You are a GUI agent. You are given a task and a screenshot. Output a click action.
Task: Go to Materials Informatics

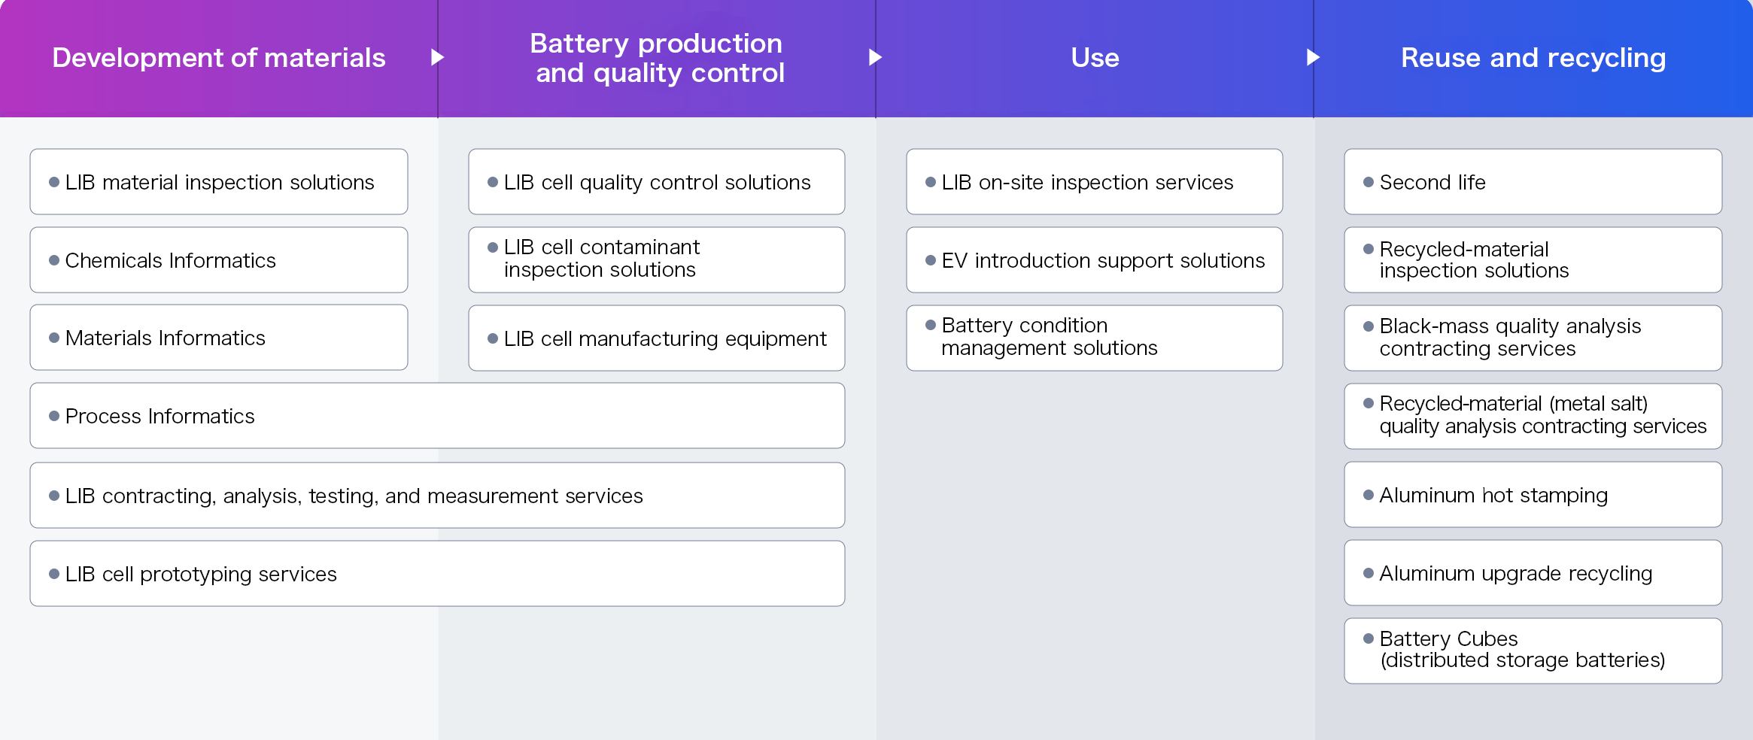tap(219, 338)
